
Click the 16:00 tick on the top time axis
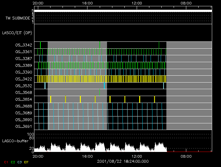click(87, 3)
